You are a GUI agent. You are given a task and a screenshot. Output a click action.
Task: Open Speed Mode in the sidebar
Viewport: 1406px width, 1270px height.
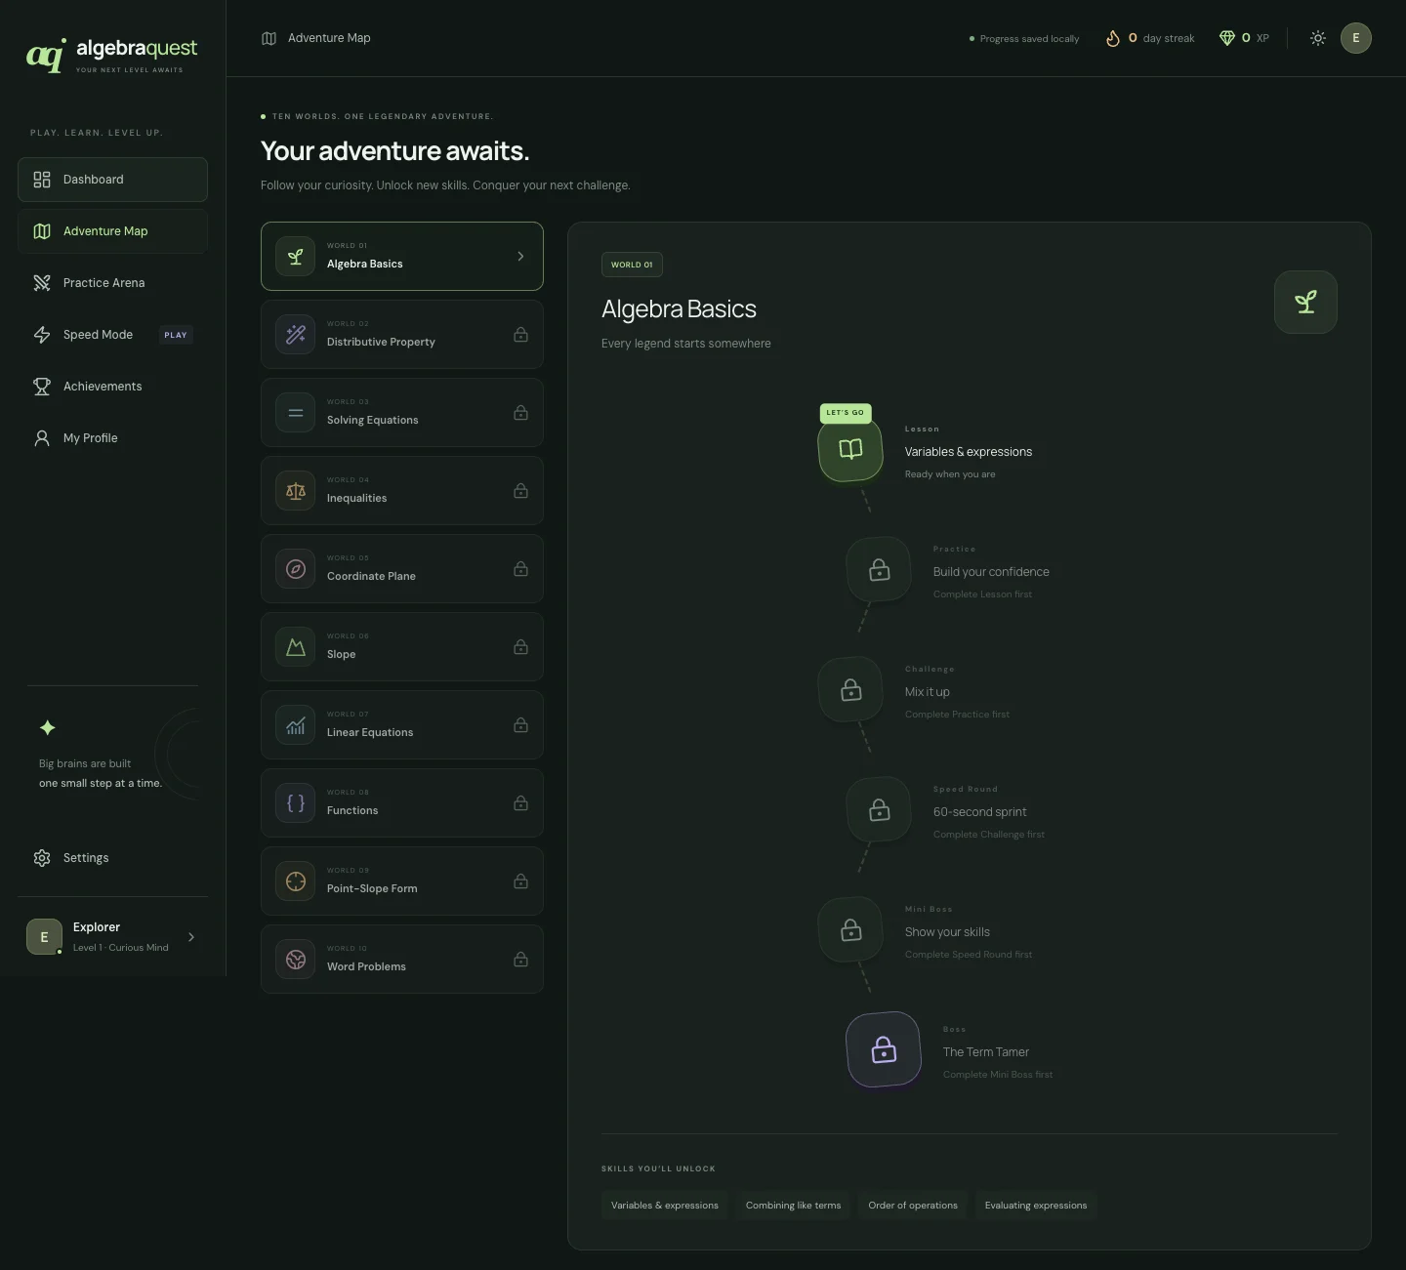[x=112, y=335]
